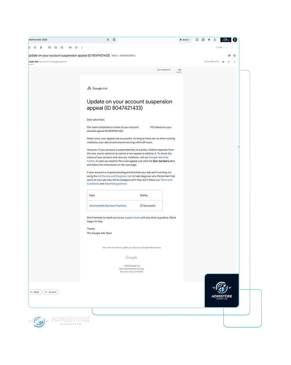Expand the 'to me' recipient details
This screenshot has width=291, height=365.
33,65
